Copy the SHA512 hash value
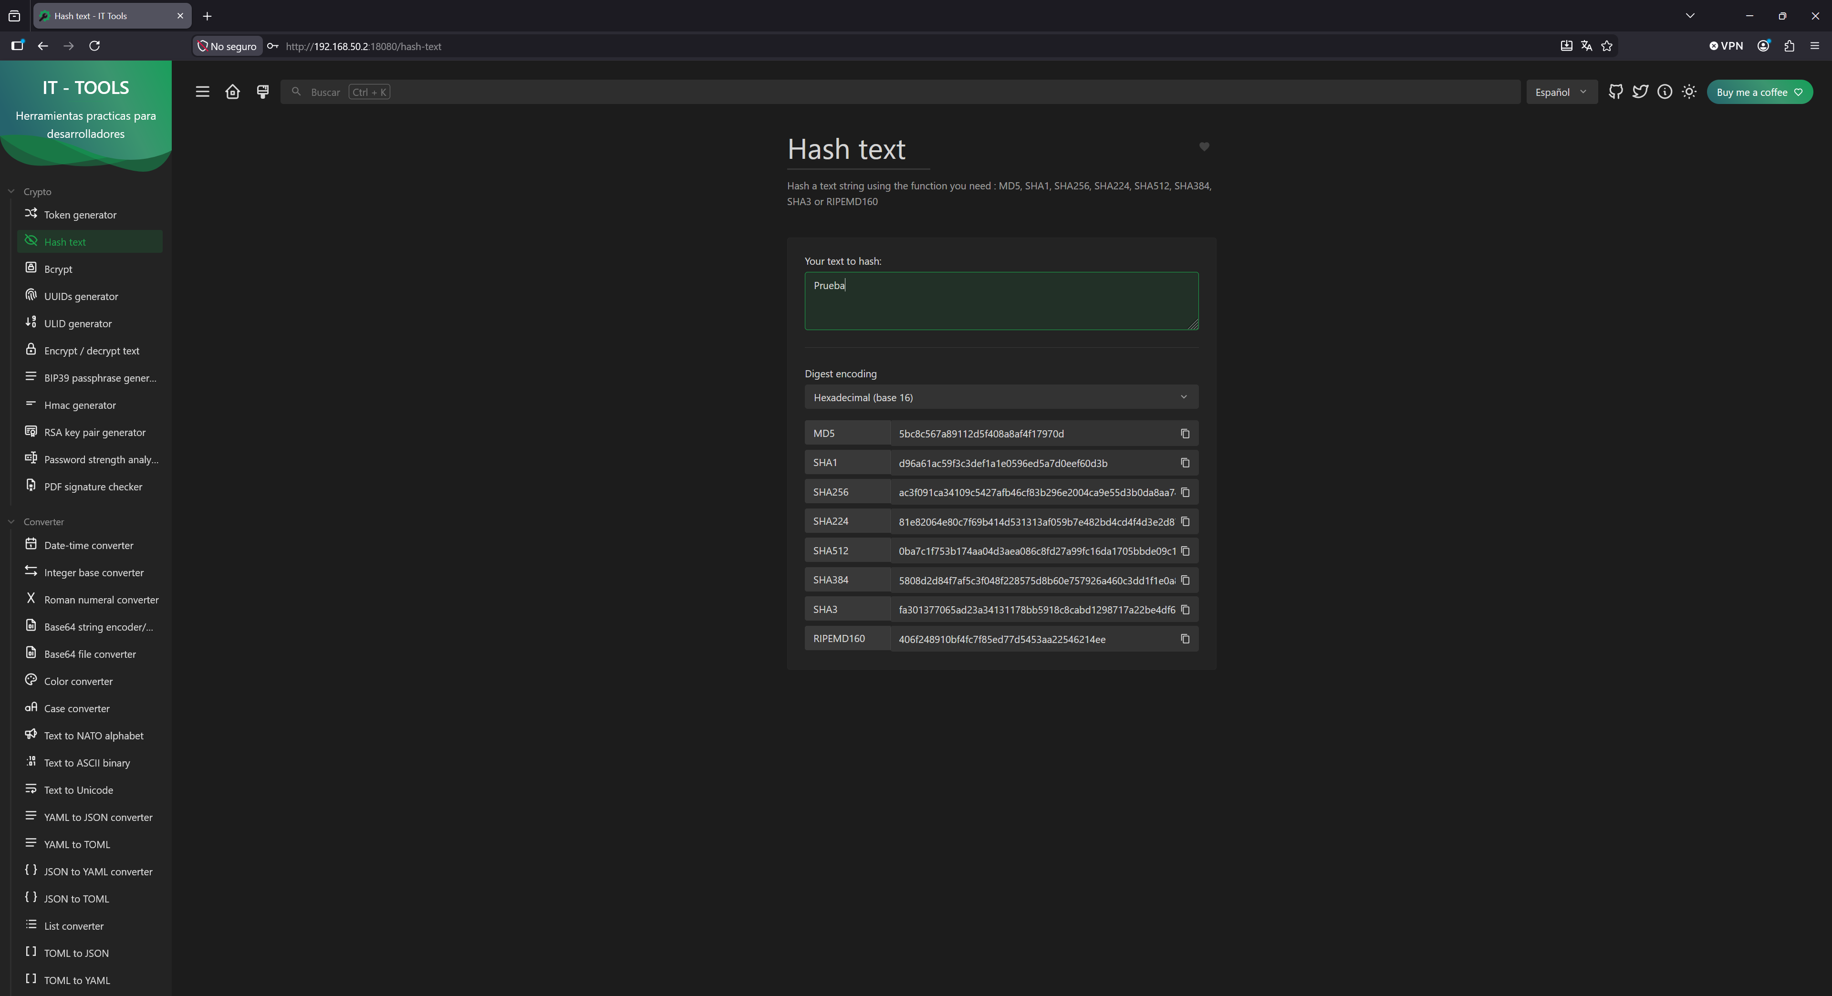Viewport: 1832px width, 996px height. coord(1185,551)
